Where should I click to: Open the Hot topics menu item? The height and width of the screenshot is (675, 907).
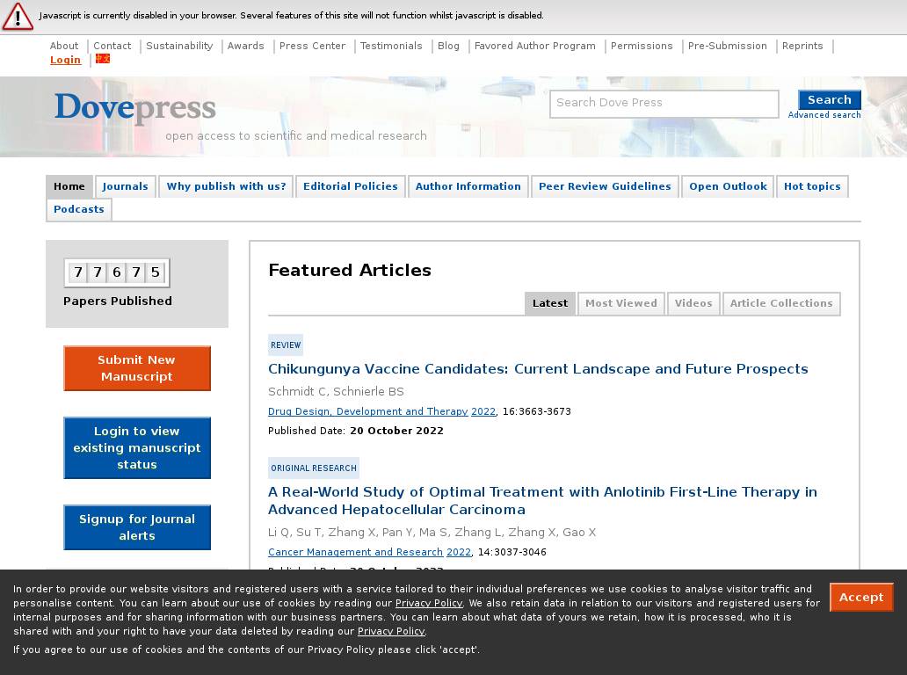click(812, 186)
